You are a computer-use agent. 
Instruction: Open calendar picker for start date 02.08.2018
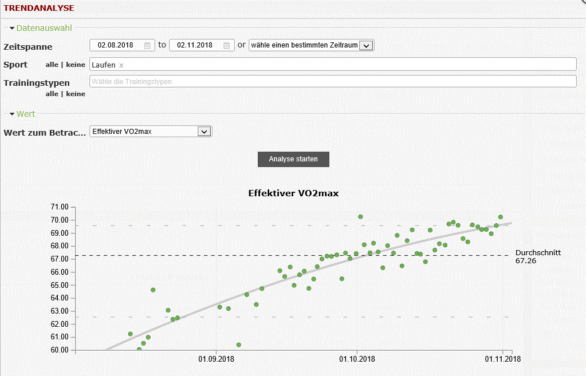[147, 45]
